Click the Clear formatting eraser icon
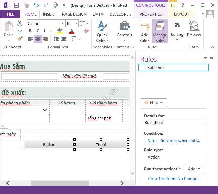The width and height of the screenshot is (218, 194). pos(86,31)
